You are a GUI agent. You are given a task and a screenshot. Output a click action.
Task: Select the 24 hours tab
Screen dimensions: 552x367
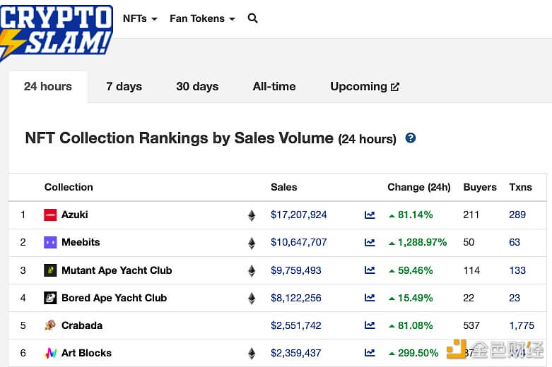[48, 87]
